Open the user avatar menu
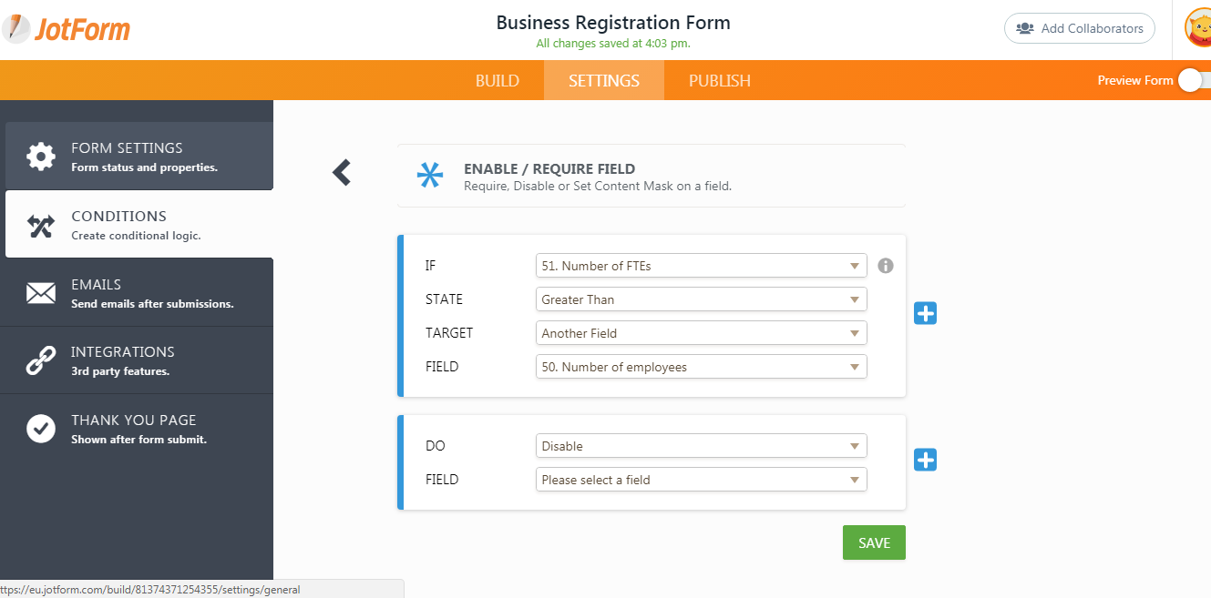Screen dimensions: 1211x598 pos(1198,28)
